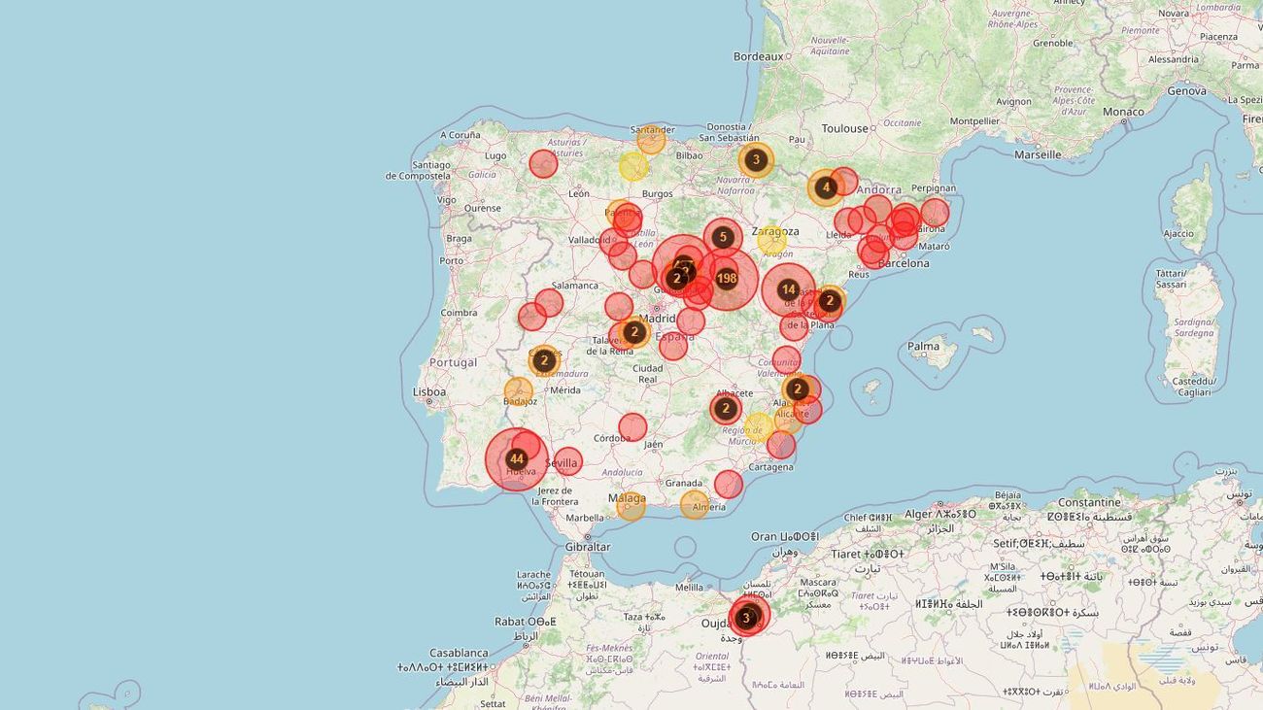The image size is (1263, 710).
Task: Open the red 3 cluster near Oujda
Action: tap(746, 618)
